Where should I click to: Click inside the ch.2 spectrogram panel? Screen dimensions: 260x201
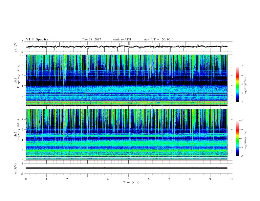click(127, 135)
